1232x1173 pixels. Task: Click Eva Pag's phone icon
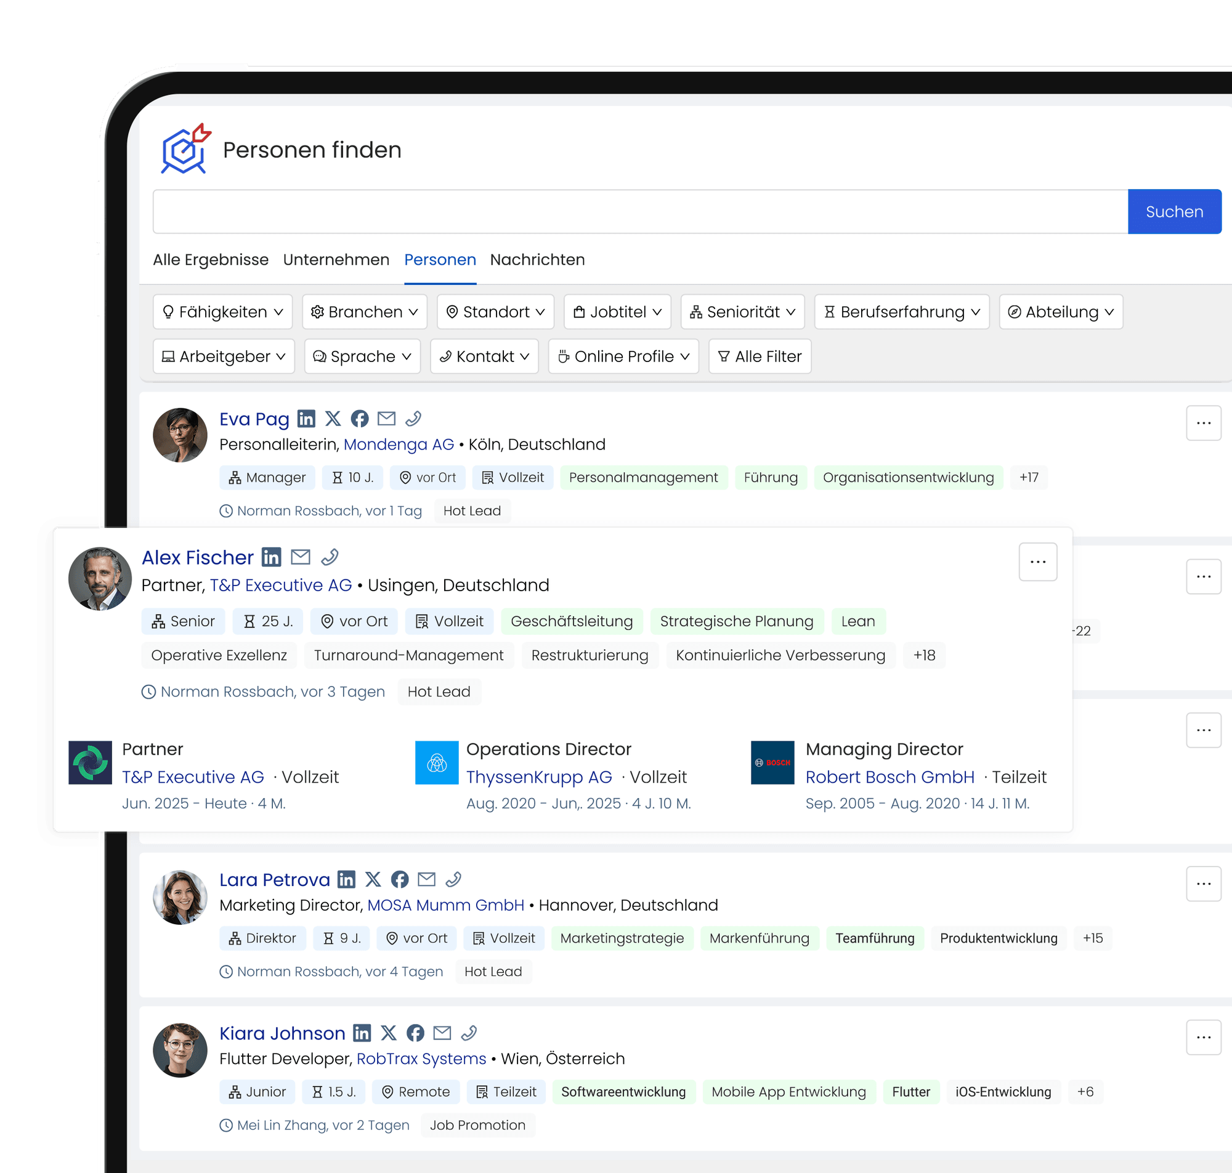tap(413, 418)
